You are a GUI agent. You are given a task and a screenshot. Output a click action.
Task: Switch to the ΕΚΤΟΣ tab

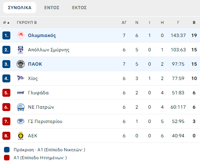click(x=80, y=8)
